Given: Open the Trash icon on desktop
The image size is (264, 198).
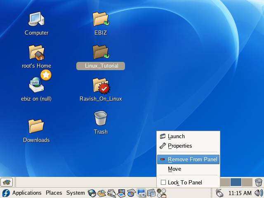Looking at the screenshot, I should click(x=101, y=119).
